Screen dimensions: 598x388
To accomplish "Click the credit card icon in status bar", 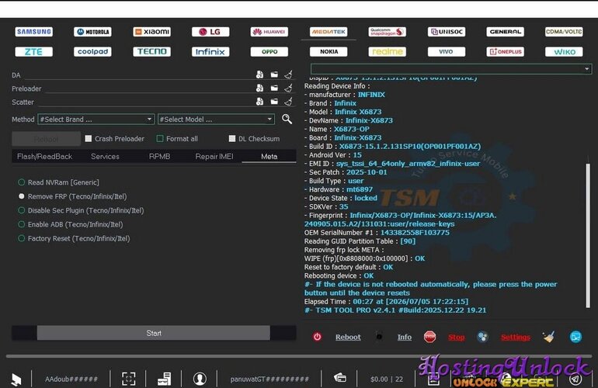I will coord(340,378).
